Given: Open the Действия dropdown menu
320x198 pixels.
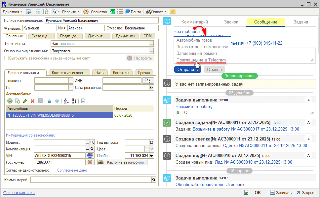Looking at the screenshot, I should coord(12,12).
